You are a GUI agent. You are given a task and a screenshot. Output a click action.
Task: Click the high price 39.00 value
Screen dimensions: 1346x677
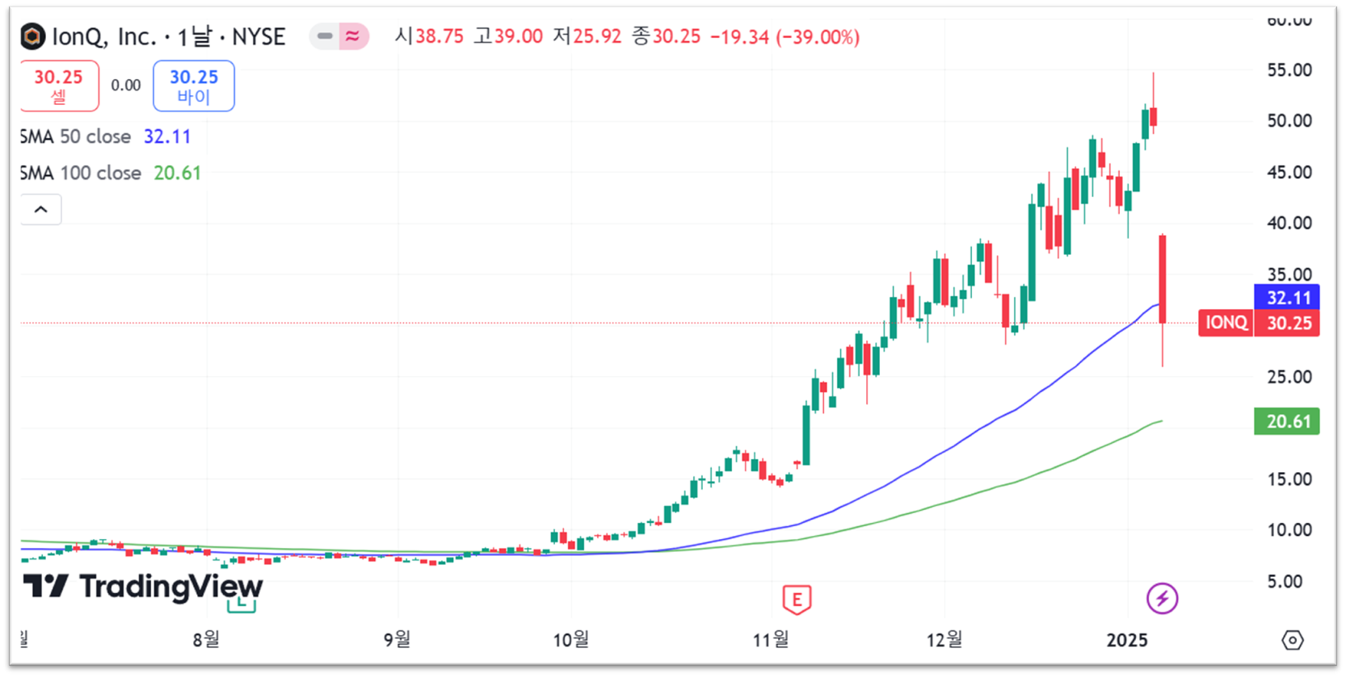coord(519,37)
